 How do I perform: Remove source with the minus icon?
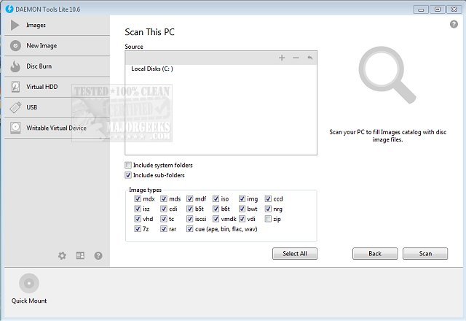click(296, 58)
